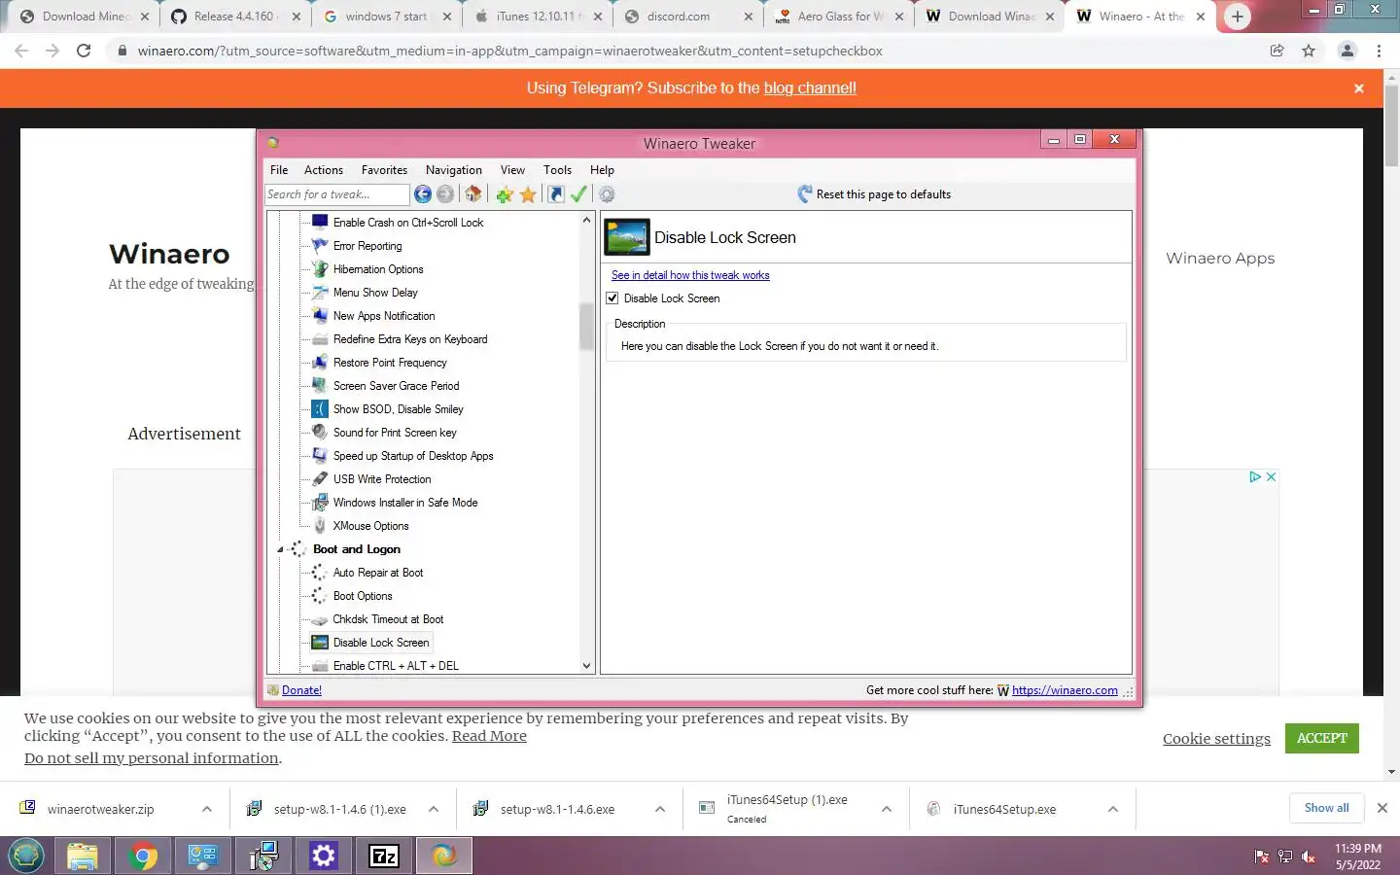Open 7-Zip from the taskbar
This screenshot has height=875, width=1400.
[384, 856]
